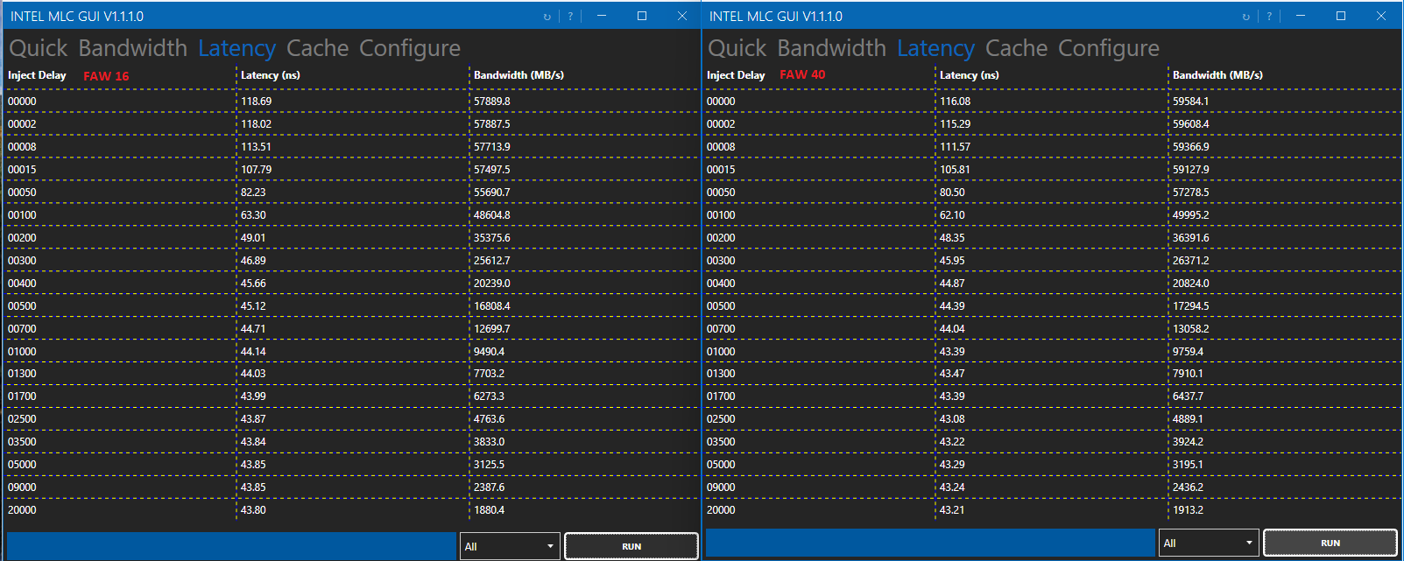Image resolution: width=1404 pixels, height=561 pixels.
Task: Open the Quick tab in the FAW 40 window
Action: [x=737, y=48]
